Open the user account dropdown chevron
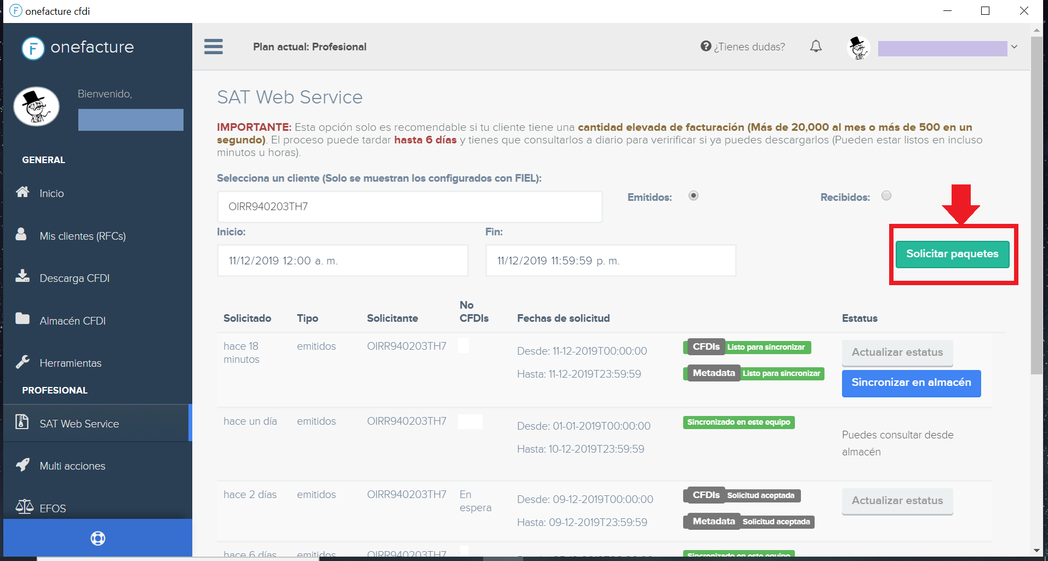Viewport: 1048px width, 561px height. pos(1015,47)
